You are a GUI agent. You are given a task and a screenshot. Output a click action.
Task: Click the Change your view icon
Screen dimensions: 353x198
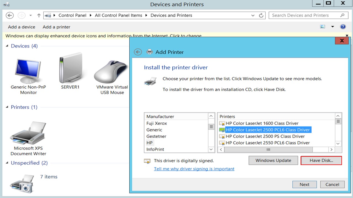[x=323, y=27]
